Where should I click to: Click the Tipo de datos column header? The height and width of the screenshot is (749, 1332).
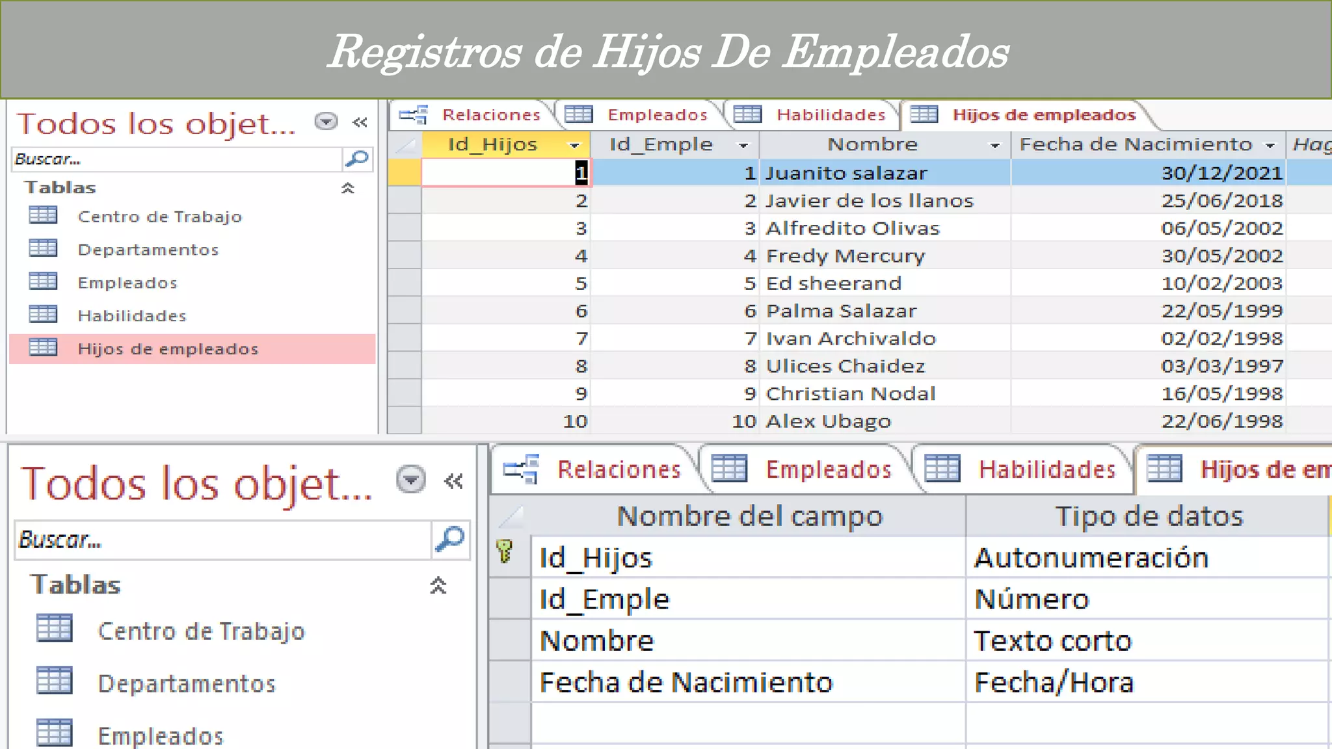[1148, 516]
